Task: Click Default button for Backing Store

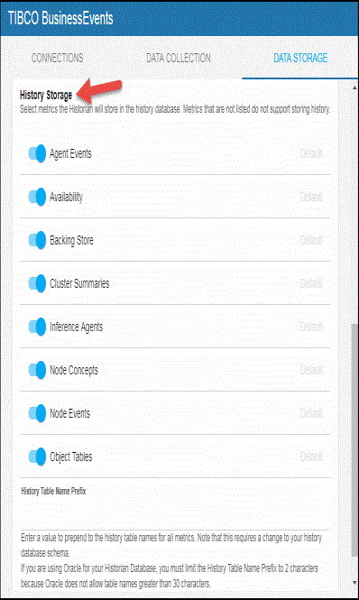Action: 311,240
